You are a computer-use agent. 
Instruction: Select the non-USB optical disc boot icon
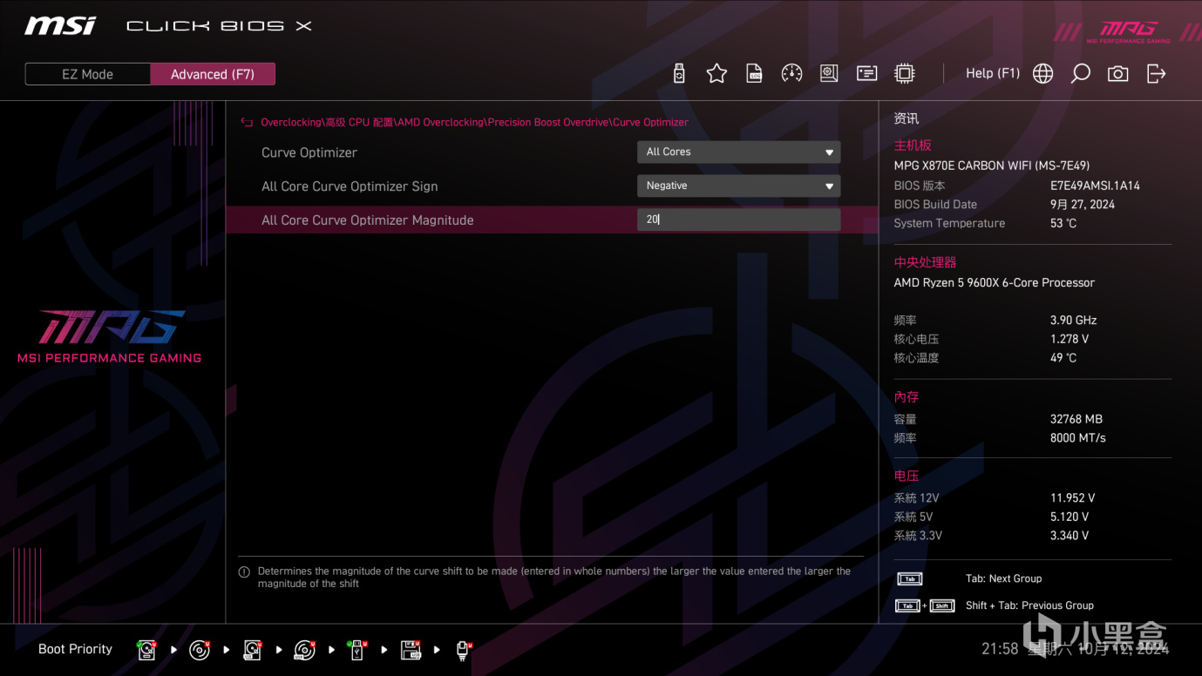click(x=200, y=650)
